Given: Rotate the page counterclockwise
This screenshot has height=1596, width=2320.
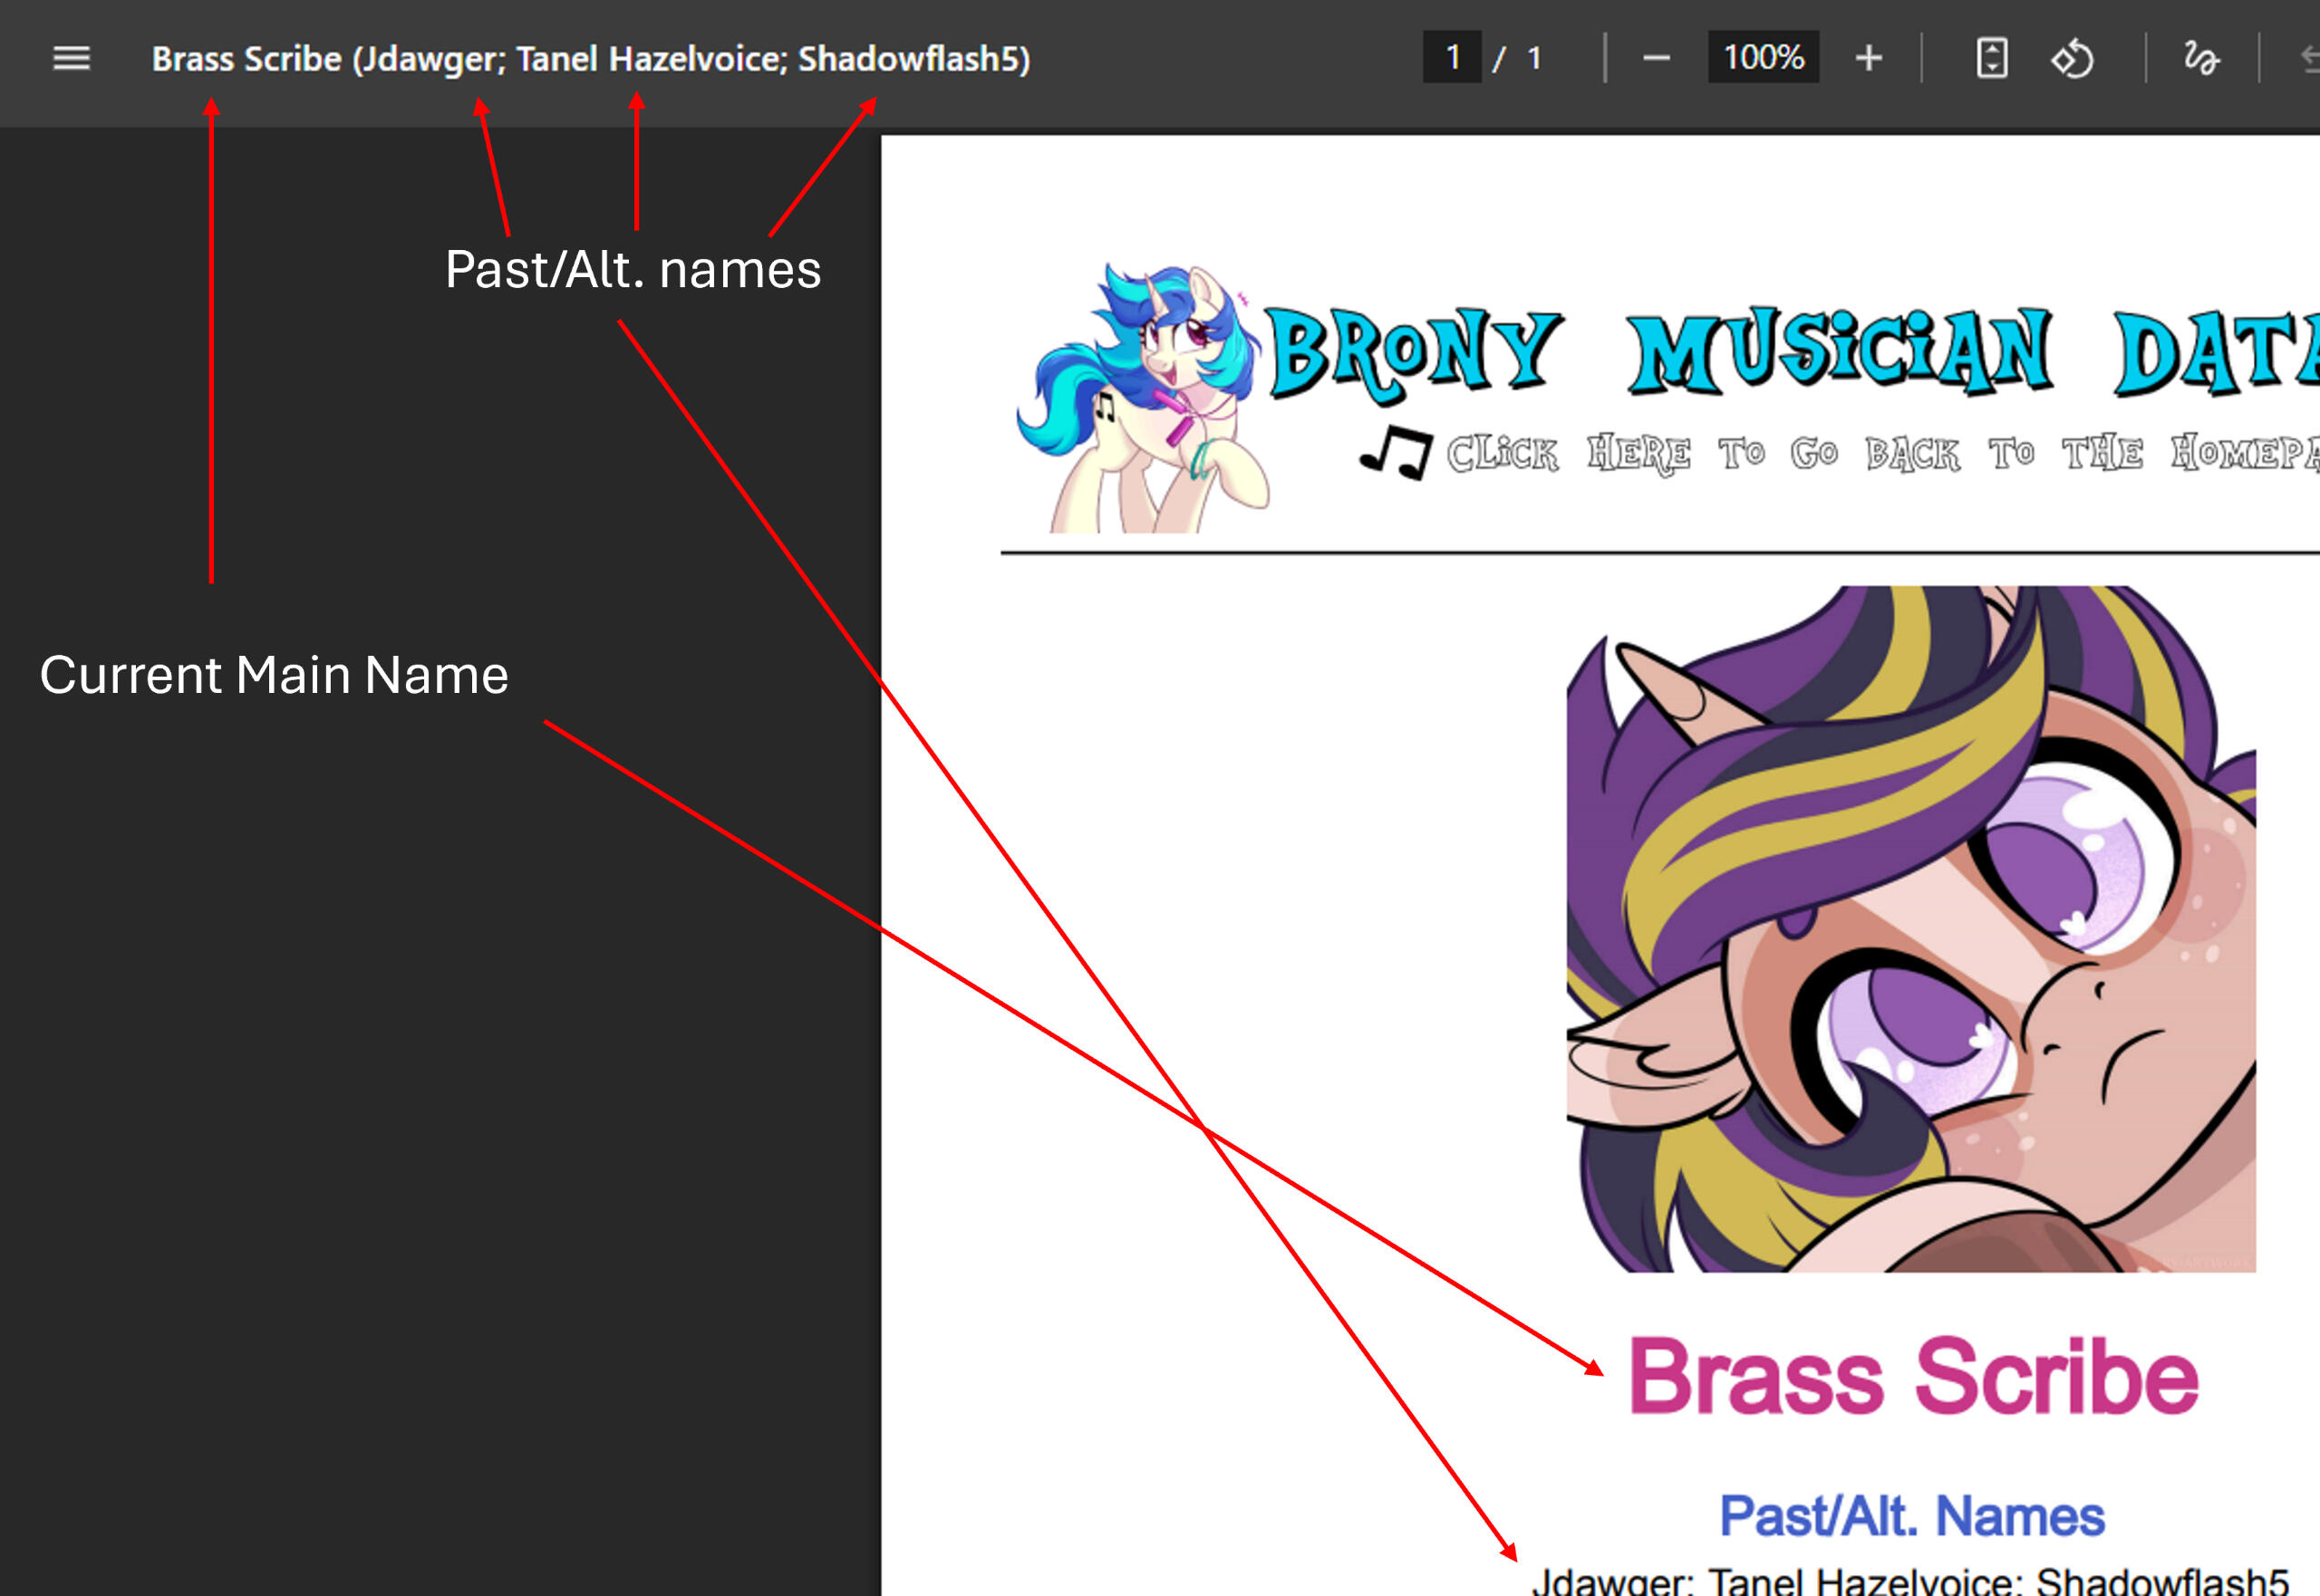Looking at the screenshot, I should coord(2072,58).
